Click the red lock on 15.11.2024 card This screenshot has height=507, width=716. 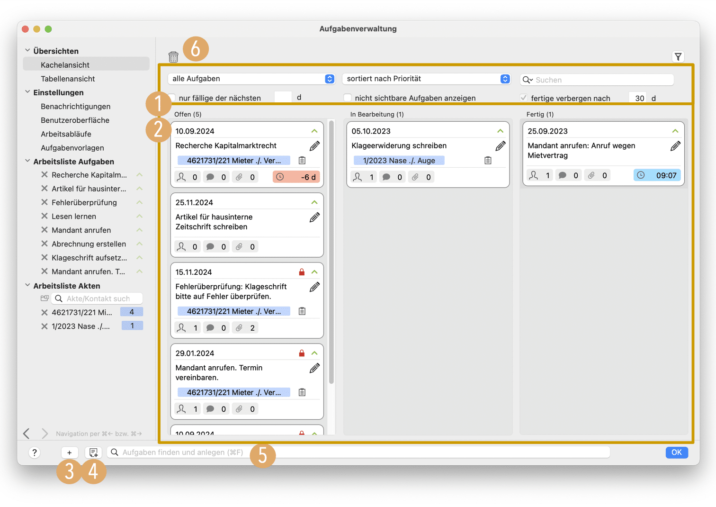point(302,272)
